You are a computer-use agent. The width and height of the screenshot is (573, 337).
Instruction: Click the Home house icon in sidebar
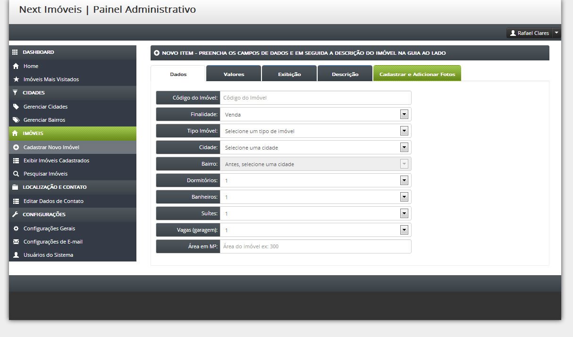(16, 66)
